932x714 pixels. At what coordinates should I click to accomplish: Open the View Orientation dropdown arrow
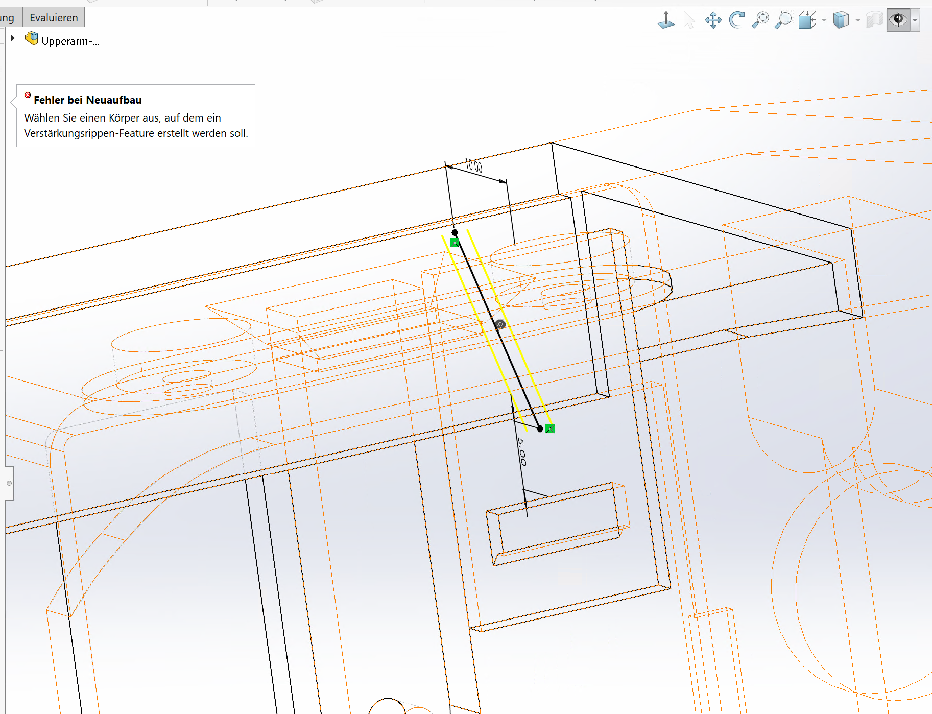(824, 20)
